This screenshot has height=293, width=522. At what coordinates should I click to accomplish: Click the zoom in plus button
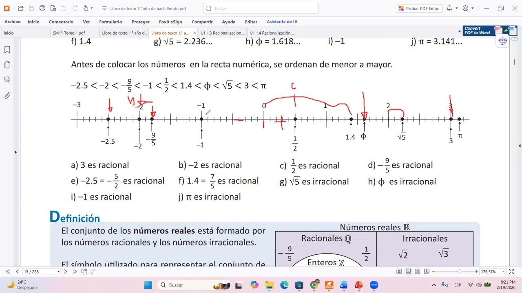click(476, 271)
